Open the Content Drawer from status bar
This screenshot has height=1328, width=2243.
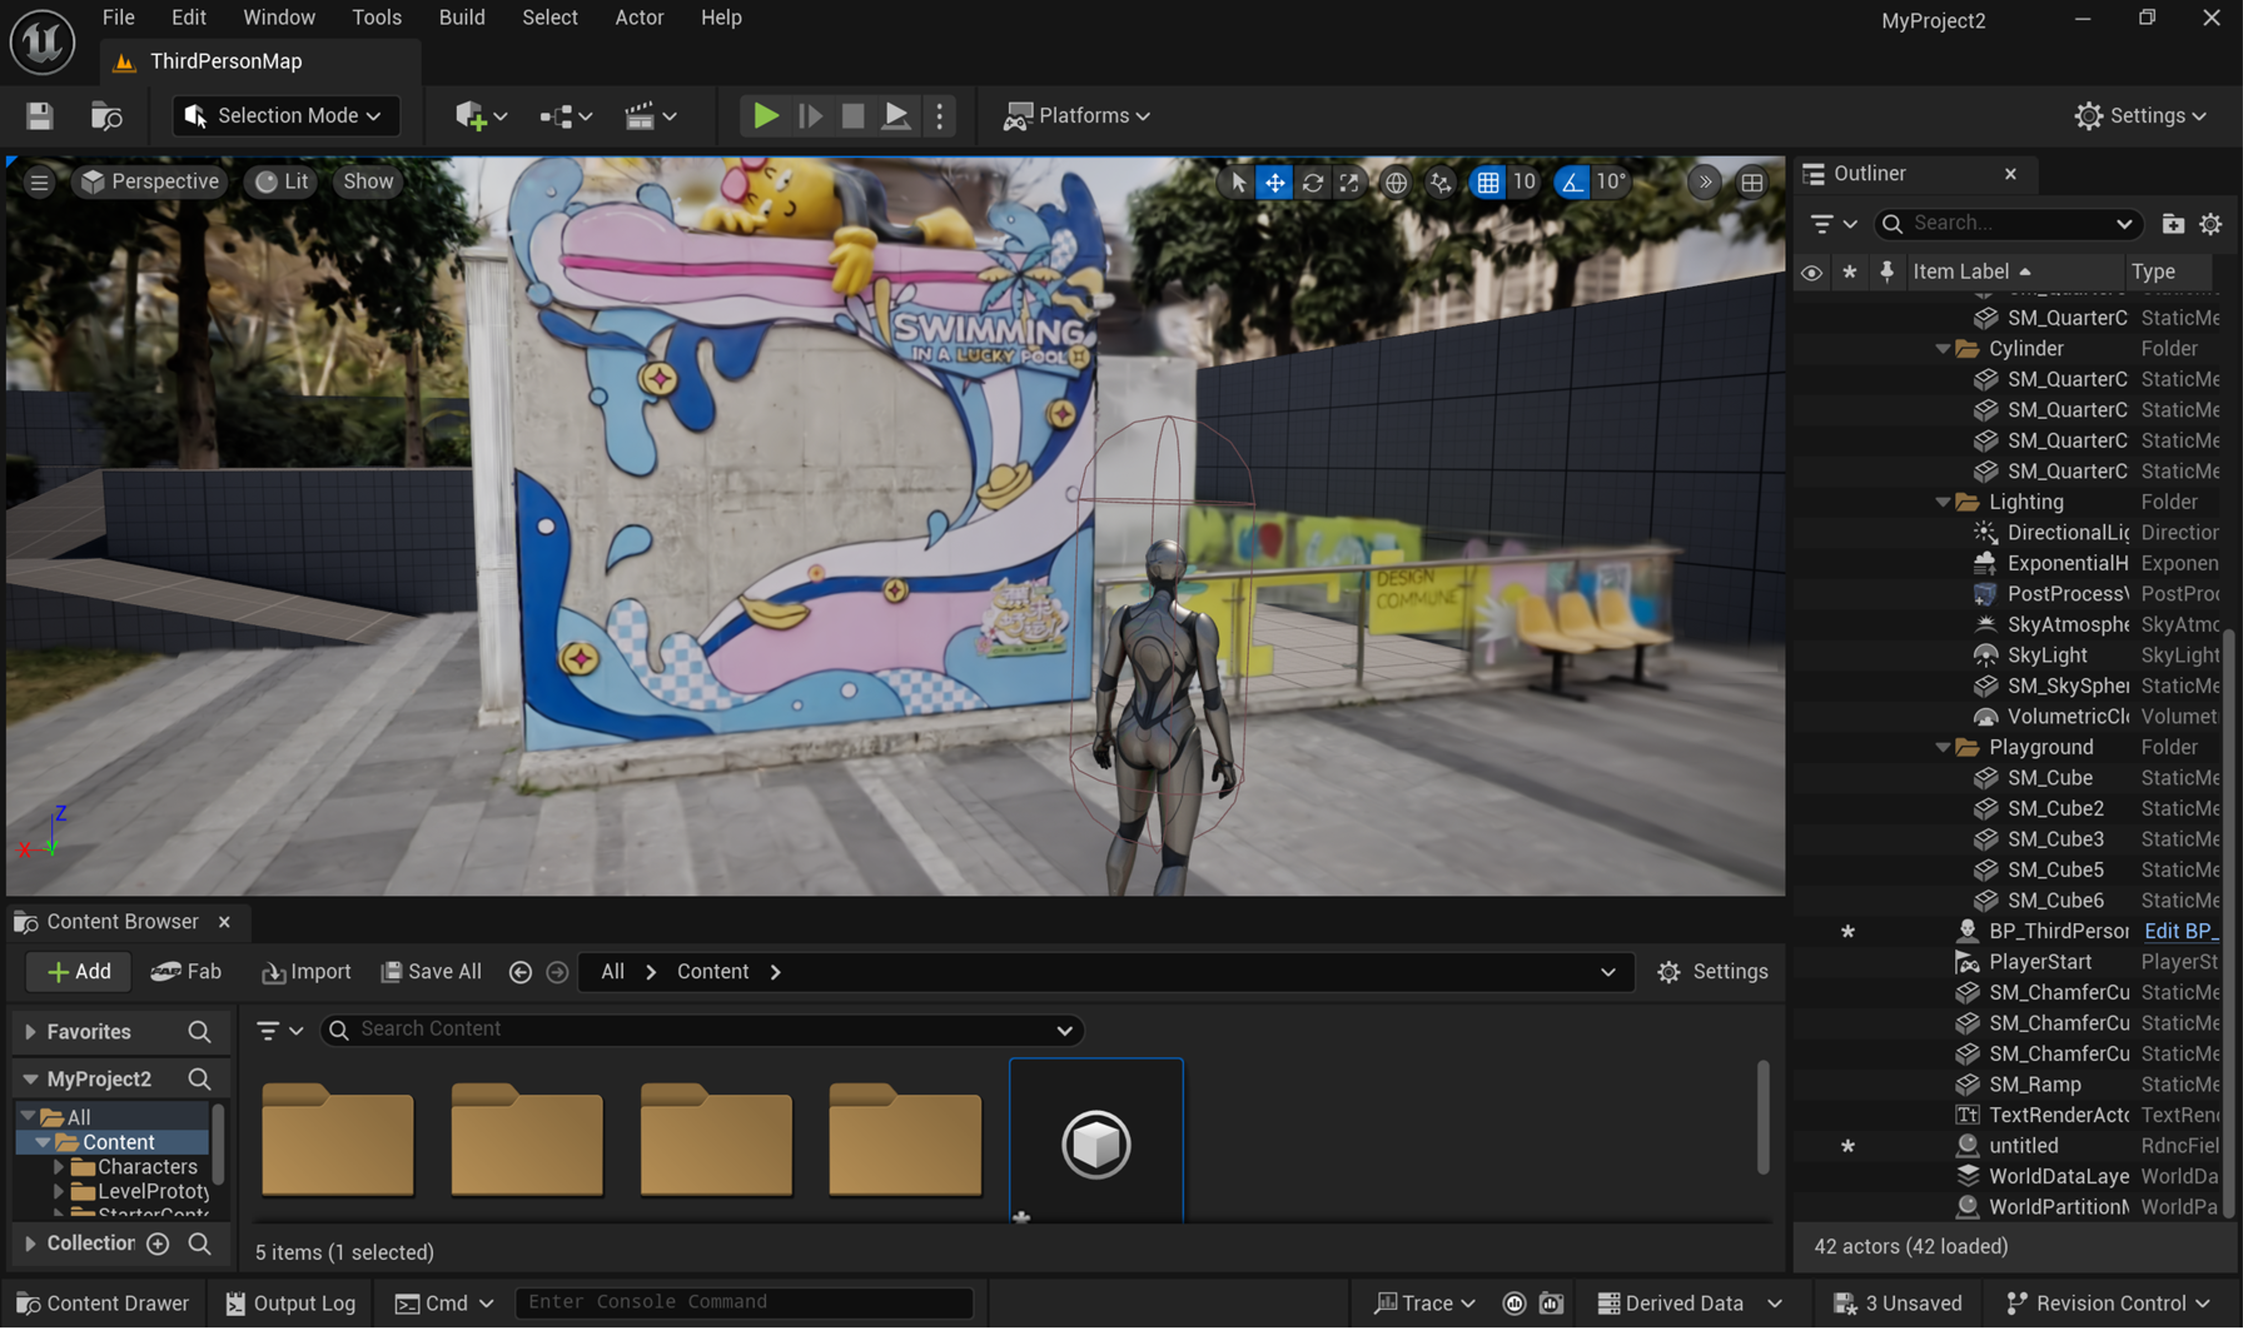[102, 1303]
